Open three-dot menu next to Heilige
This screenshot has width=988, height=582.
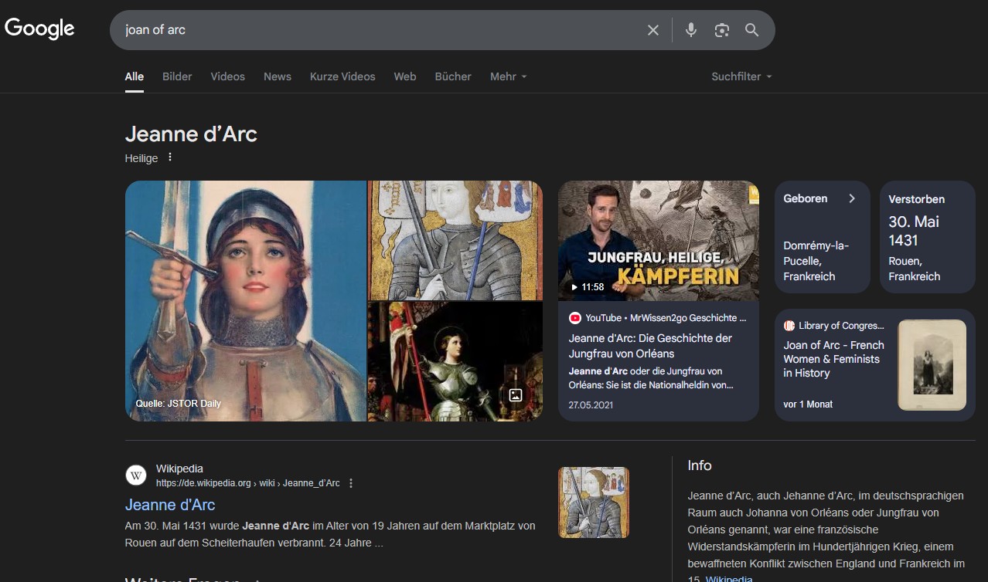(170, 157)
